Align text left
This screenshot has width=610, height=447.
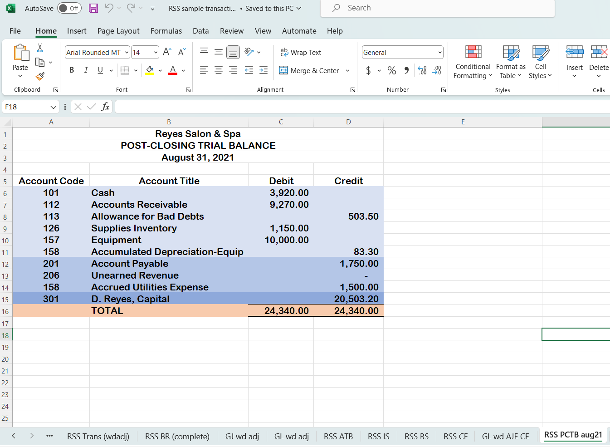click(x=204, y=70)
